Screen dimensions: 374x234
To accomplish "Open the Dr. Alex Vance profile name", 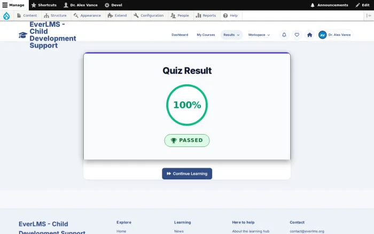I will 339,35.
